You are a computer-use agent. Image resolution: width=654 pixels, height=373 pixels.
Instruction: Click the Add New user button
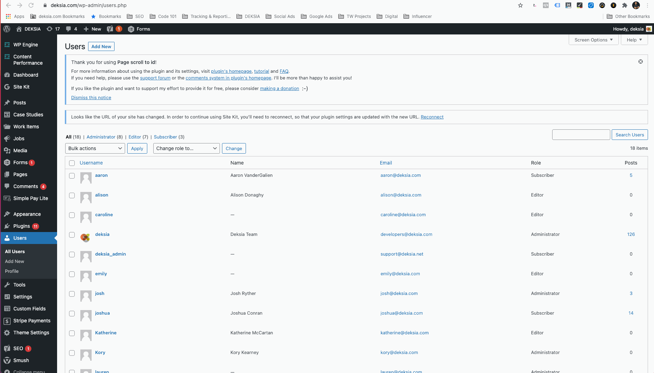click(x=101, y=46)
